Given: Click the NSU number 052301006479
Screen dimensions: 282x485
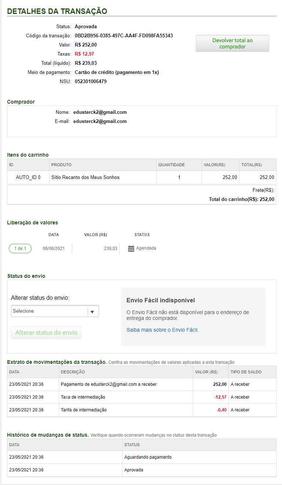Looking at the screenshot, I should pyautogui.click(x=91, y=82).
